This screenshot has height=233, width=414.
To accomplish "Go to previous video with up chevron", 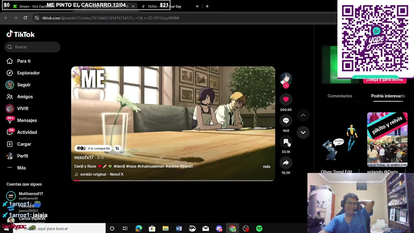I will tap(303, 115).
